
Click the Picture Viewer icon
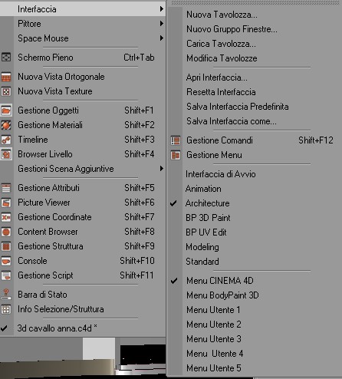[x=6, y=203]
